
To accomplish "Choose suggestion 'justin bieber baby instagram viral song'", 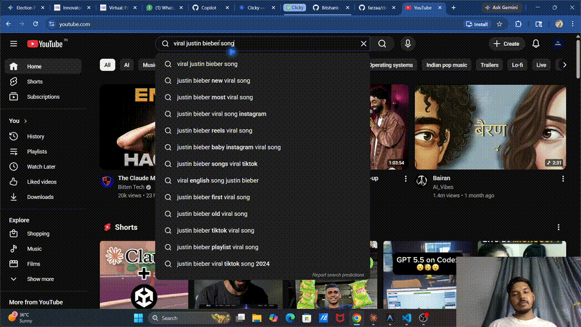I will coord(262,147).
